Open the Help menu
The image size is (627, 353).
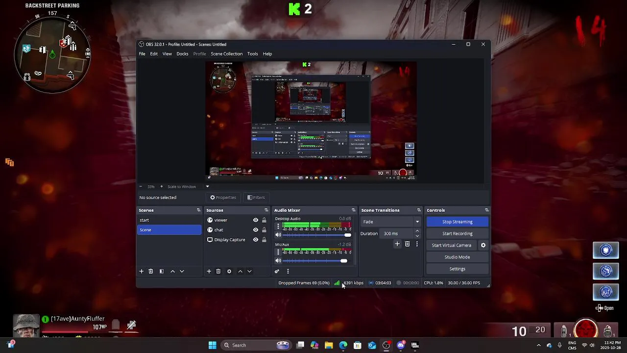(x=267, y=54)
